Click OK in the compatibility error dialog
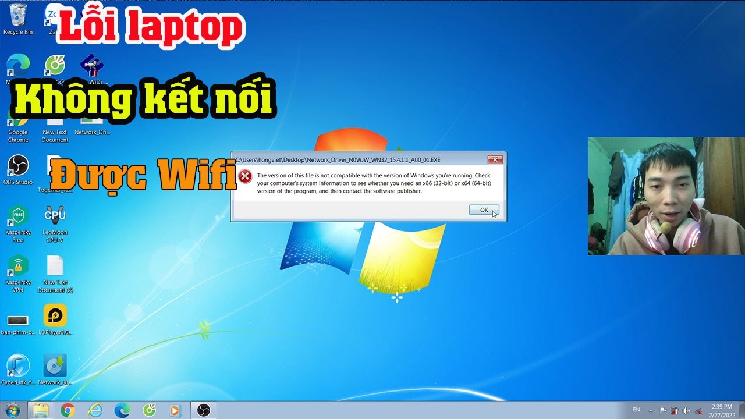Image resolution: width=745 pixels, height=419 pixels. click(484, 210)
